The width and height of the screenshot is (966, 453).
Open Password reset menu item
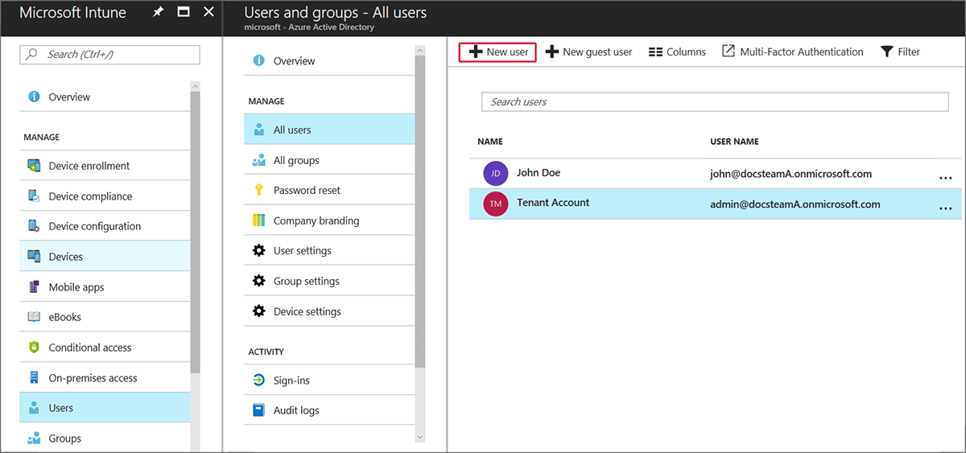(x=329, y=190)
